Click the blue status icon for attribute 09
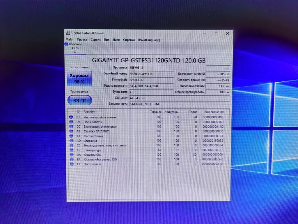298x224 pixels. pyautogui.click(x=71, y=122)
